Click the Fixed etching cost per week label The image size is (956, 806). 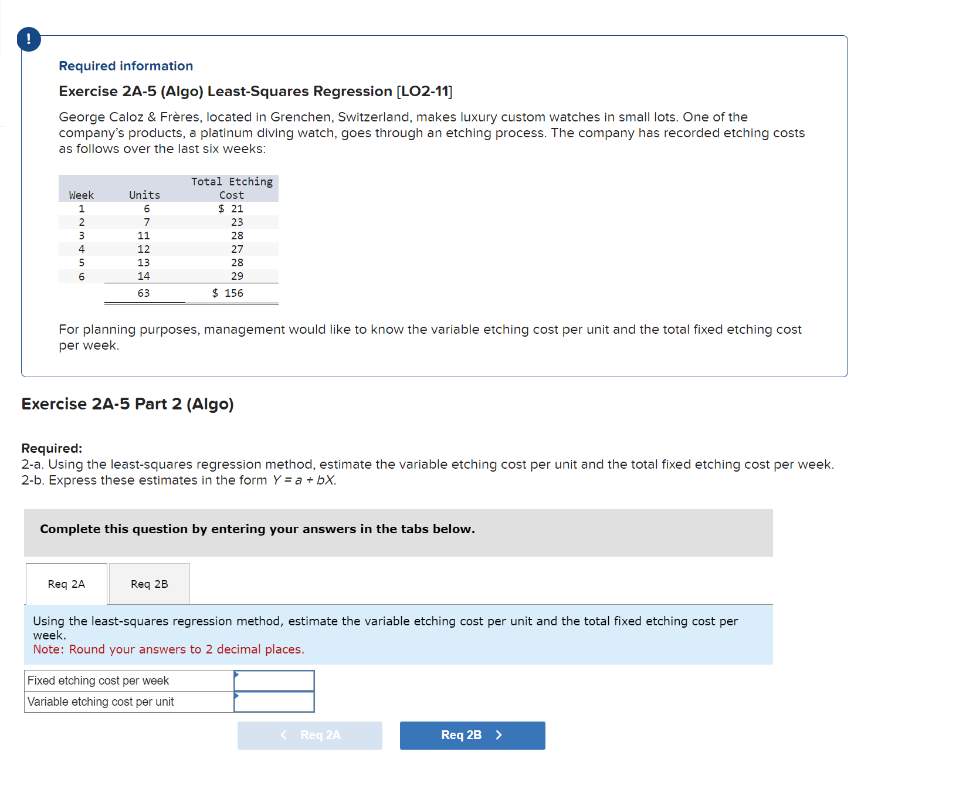pos(97,680)
